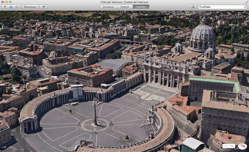Open the share menu
The width and height of the screenshot is (249, 152).
pyautogui.click(x=43, y=7)
